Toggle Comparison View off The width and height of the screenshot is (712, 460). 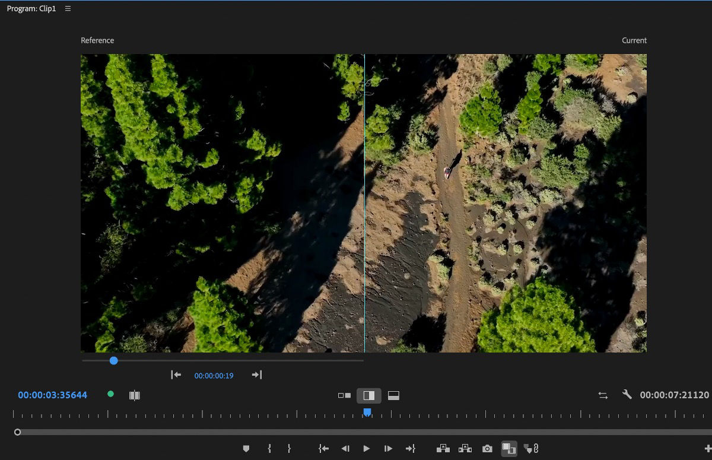point(508,449)
